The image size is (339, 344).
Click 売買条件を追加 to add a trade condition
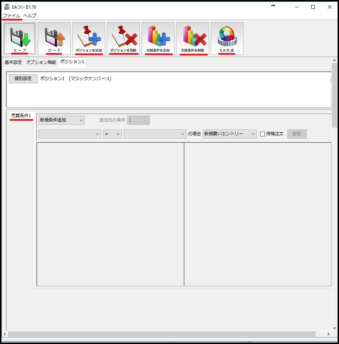pyautogui.click(x=157, y=38)
